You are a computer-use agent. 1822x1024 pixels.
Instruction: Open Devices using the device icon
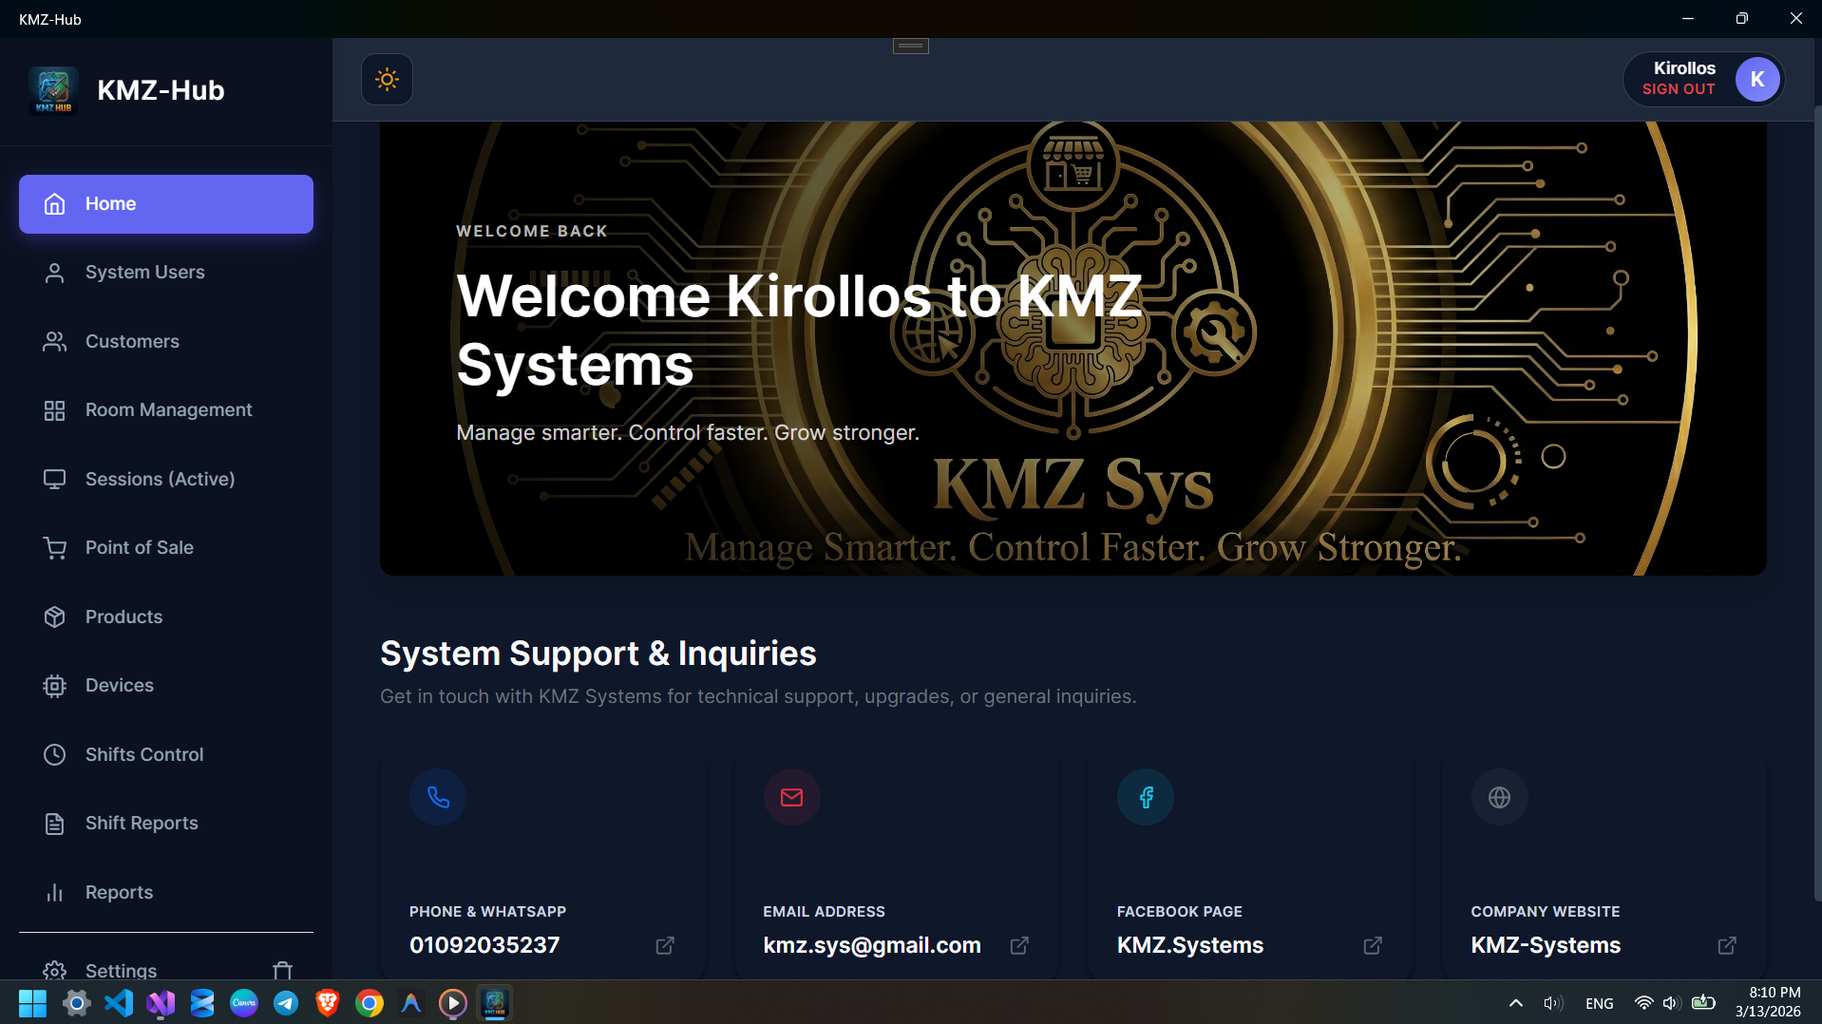[x=54, y=685]
